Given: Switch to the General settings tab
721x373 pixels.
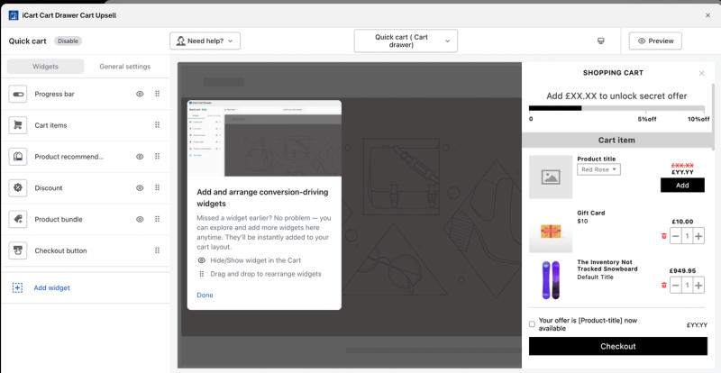Looking at the screenshot, I should click(x=125, y=67).
